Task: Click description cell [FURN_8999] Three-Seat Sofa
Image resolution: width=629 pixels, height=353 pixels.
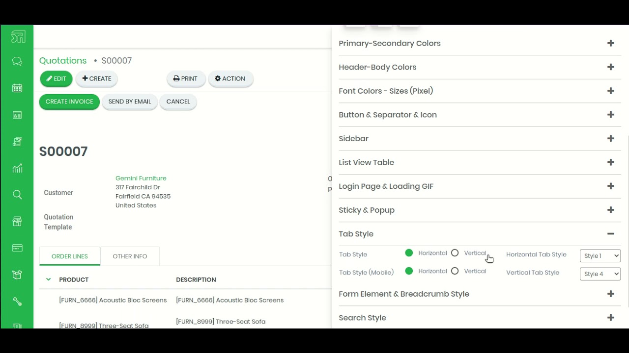Action: click(x=221, y=322)
